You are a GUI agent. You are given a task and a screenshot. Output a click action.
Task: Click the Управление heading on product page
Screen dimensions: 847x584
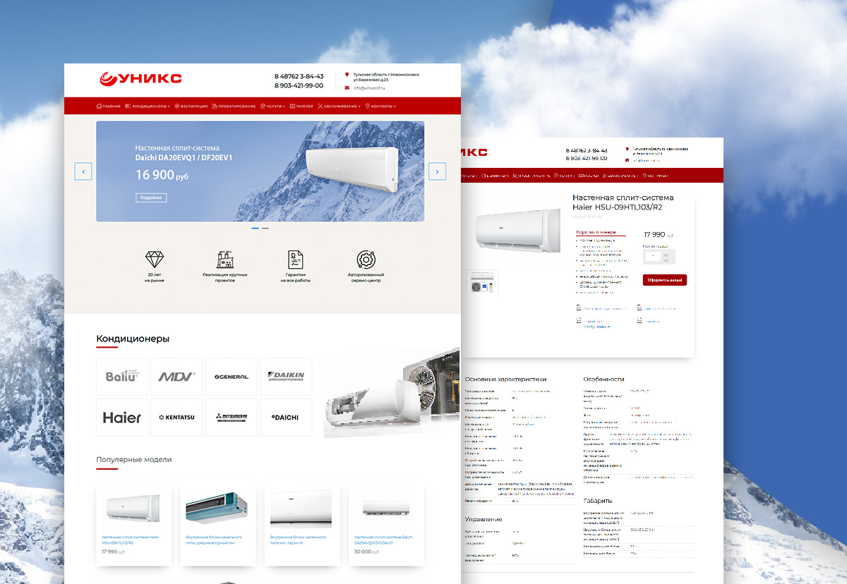click(484, 520)
